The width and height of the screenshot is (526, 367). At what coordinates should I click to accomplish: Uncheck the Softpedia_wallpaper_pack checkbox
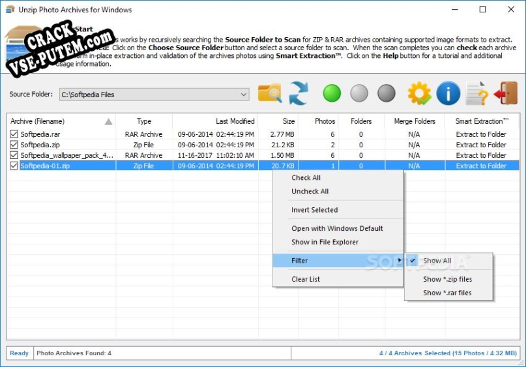(x=14, y=155)
